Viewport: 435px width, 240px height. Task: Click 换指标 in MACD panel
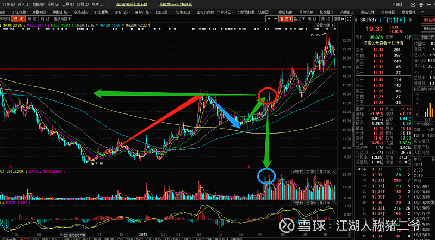tap(324, 203)
